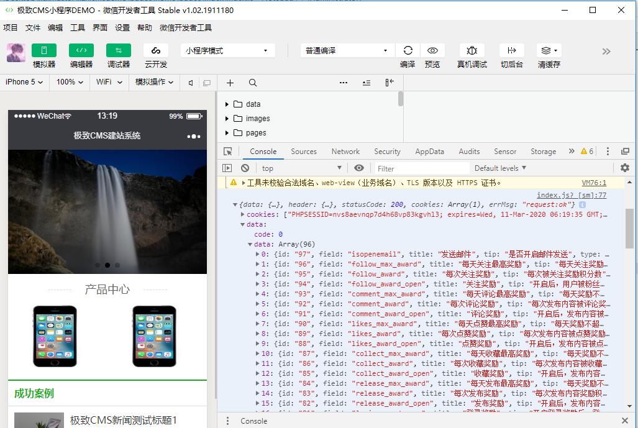This screenshot has width=638, height=428.
Task: Open the 小程序模式 mode dropdown
Action: click(x=228, y=50)
